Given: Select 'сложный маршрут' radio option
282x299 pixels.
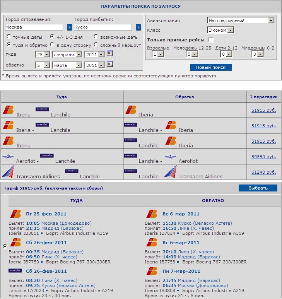Looking at the screenshot, I should 96,45.
